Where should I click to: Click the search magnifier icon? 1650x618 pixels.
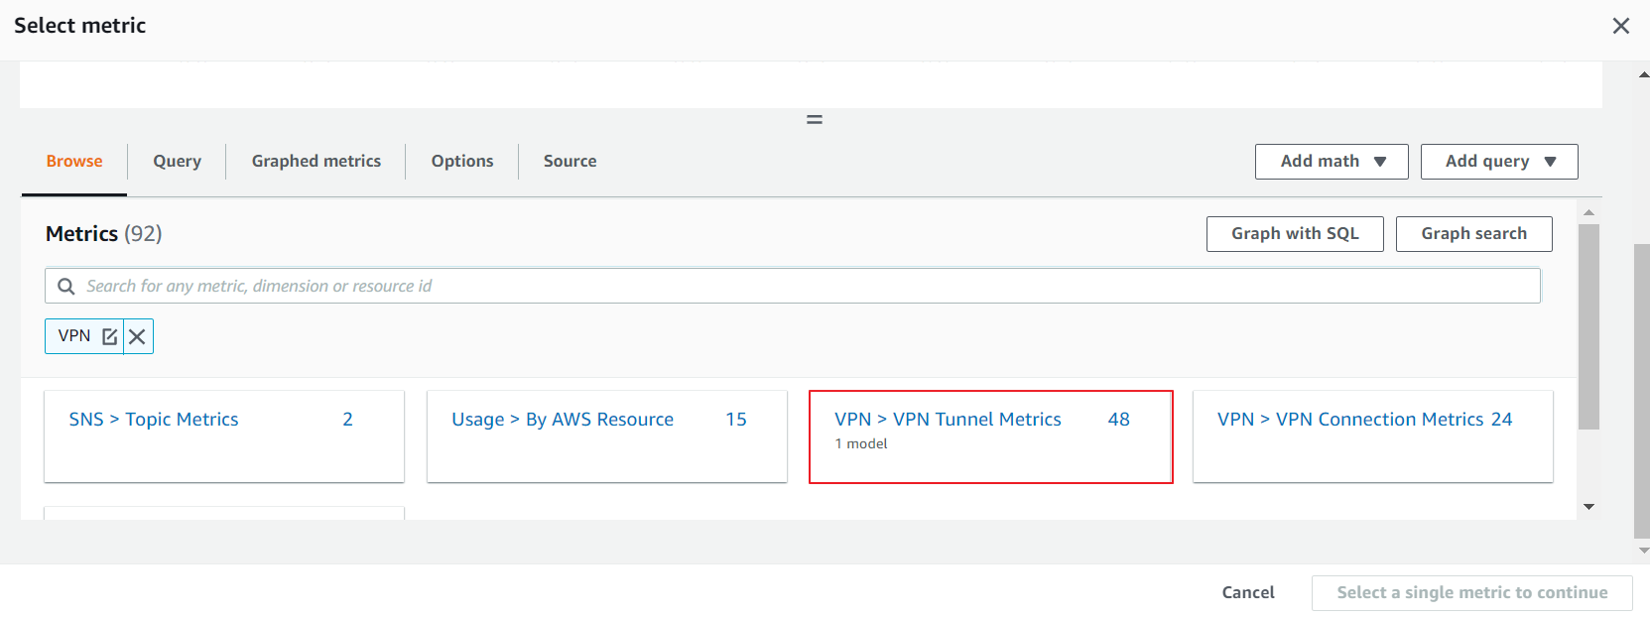click(x=66, y=287)
